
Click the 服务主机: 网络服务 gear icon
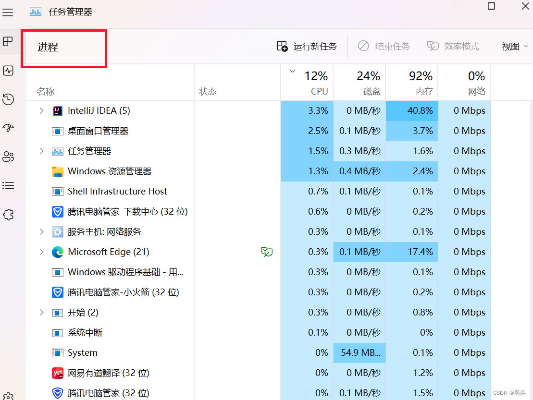[58, 232]
